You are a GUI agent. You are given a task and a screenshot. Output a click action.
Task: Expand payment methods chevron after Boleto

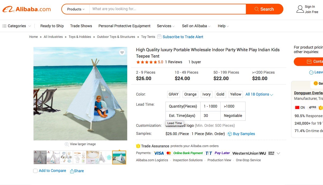pyautogui.click(x=278, y=153)
